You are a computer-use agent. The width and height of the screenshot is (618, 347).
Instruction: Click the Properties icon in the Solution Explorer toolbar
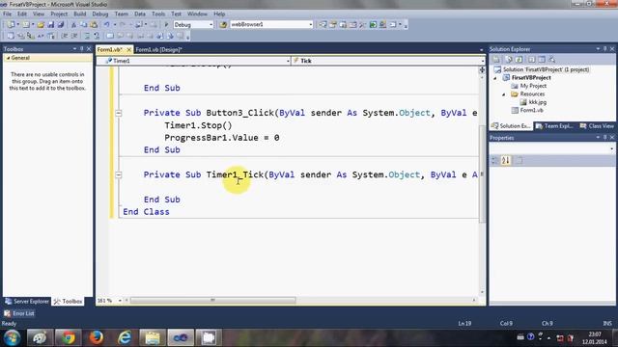click(496, 60)
